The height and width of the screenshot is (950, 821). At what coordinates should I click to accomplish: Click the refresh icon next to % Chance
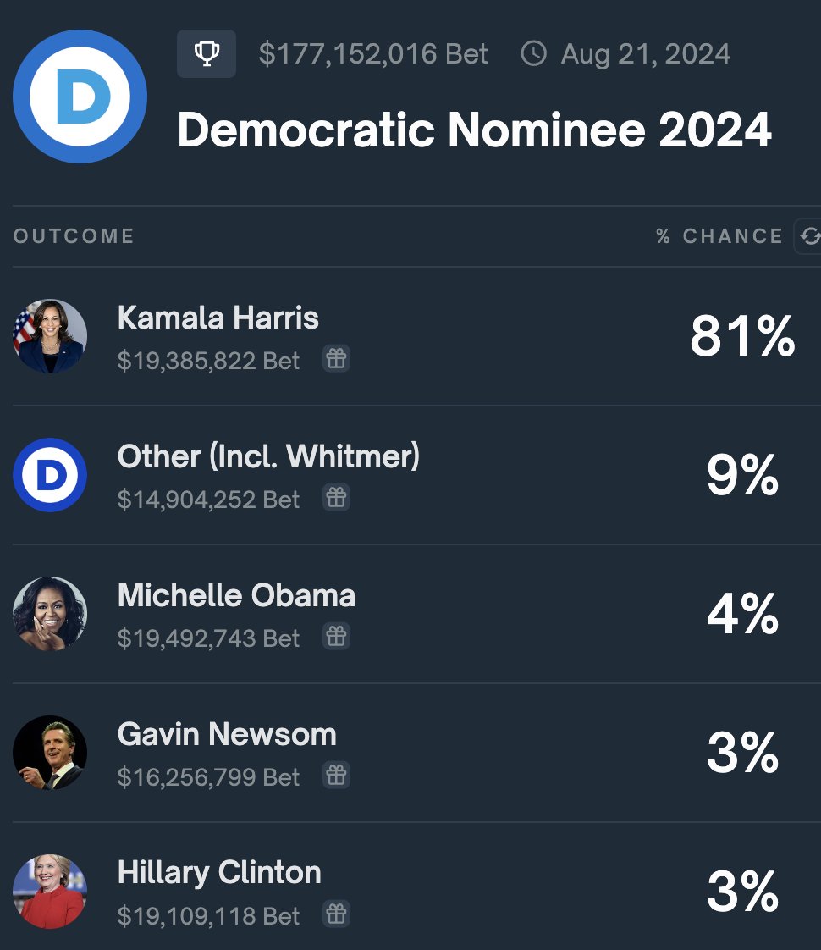tap(809, 235)
